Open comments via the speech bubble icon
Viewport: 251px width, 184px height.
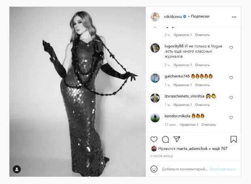(x=165, y=140)
